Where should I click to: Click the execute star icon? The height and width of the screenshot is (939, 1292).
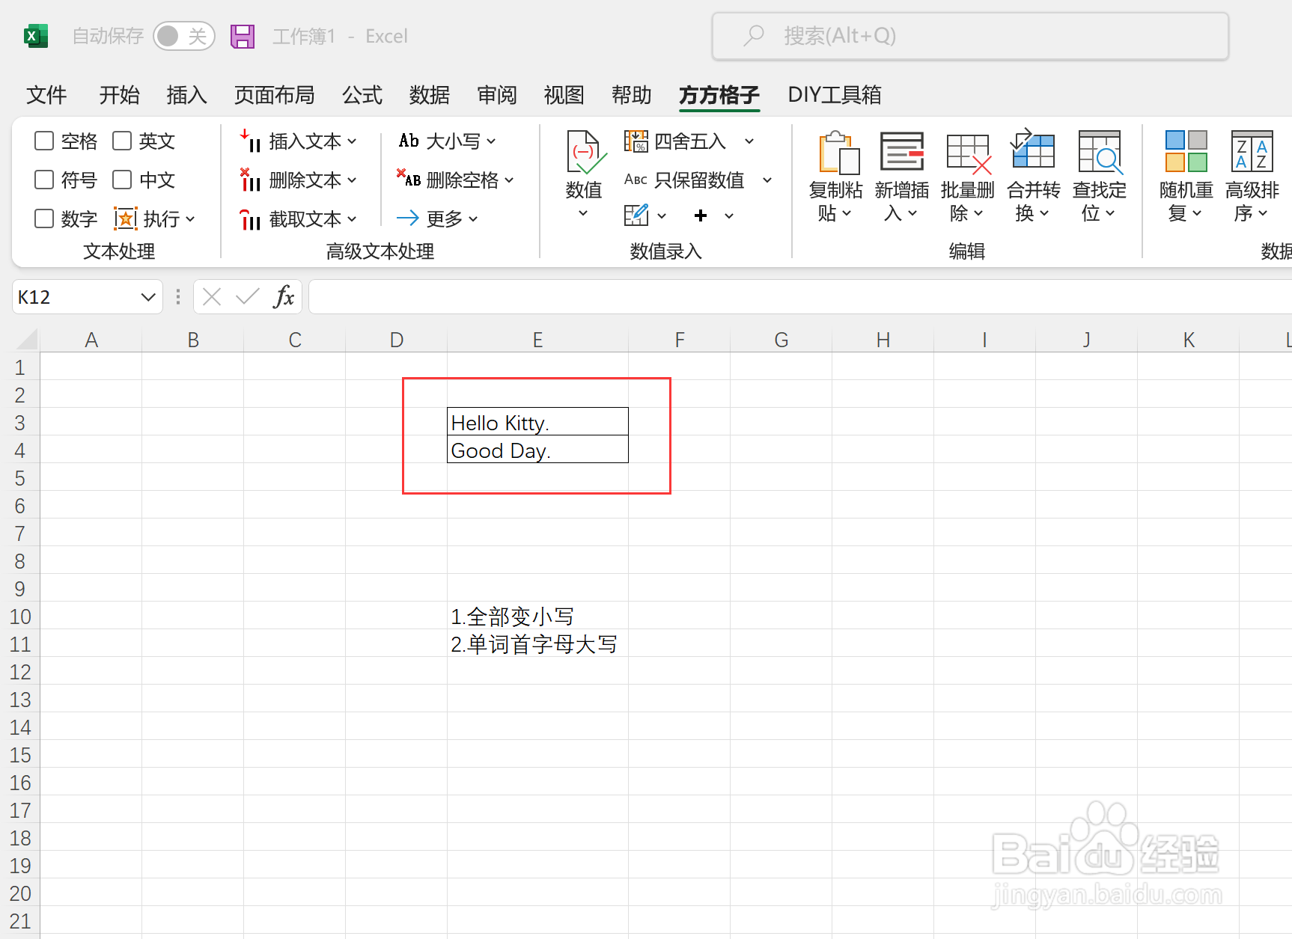(125, 218)
